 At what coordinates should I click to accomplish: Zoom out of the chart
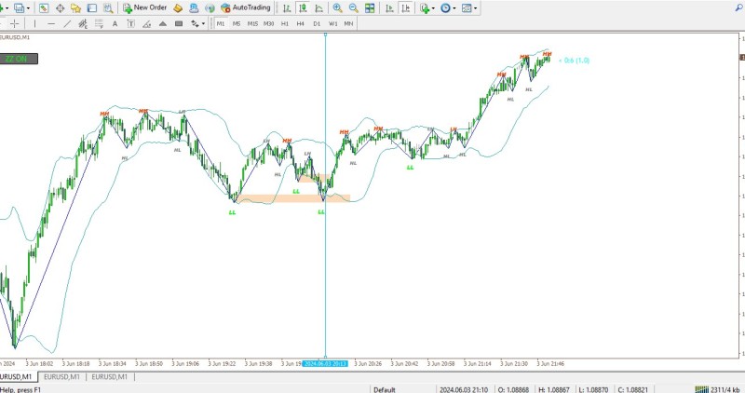coord(353,7)
